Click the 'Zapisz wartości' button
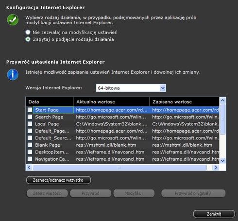This screenshot has height=221, width=238. (x=47, y=193)
